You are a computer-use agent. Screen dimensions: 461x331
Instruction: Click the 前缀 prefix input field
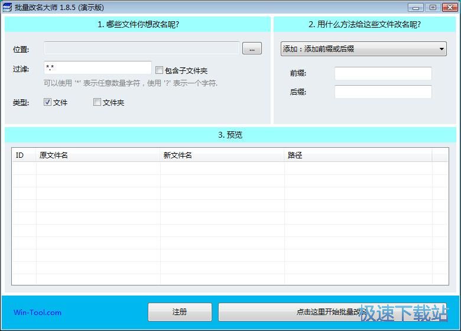pyautogui.click(x=383, y=73)
